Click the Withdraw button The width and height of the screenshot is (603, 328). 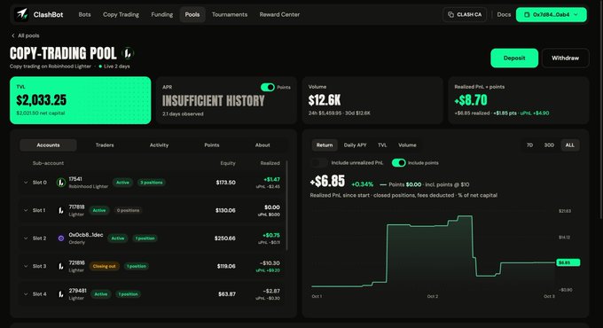pos(565,58)
